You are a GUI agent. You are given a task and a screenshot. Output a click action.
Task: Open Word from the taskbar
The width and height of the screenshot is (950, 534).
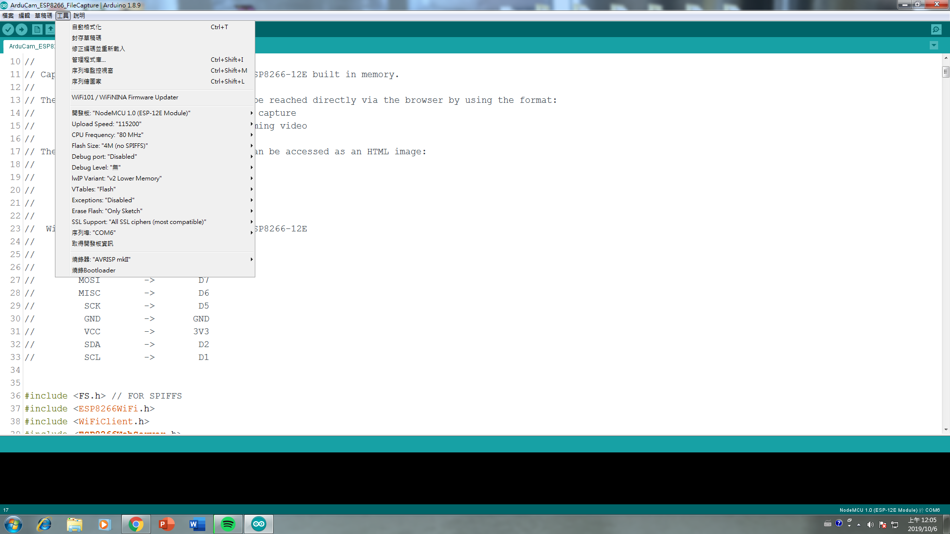(197, 524)
